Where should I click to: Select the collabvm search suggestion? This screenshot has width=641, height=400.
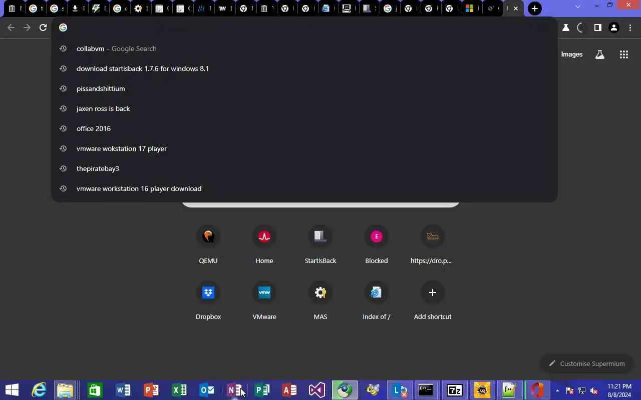coord(304,48)
